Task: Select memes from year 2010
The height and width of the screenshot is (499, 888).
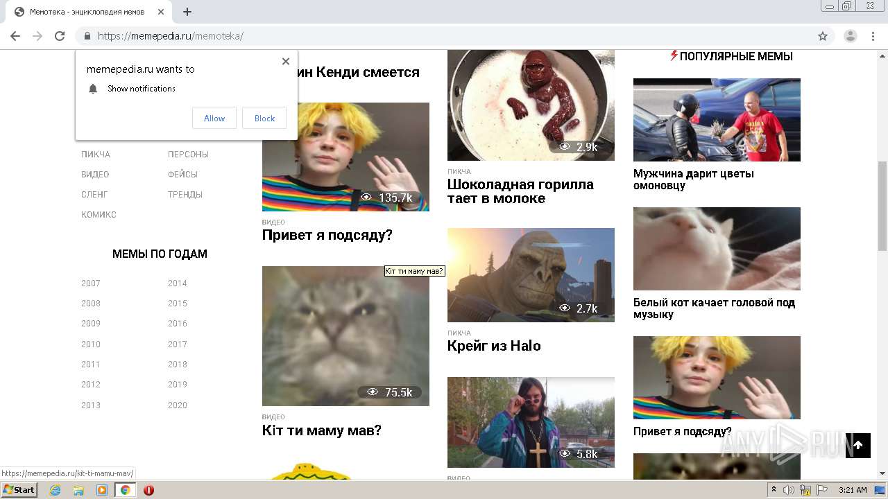Action: point(91,344)
